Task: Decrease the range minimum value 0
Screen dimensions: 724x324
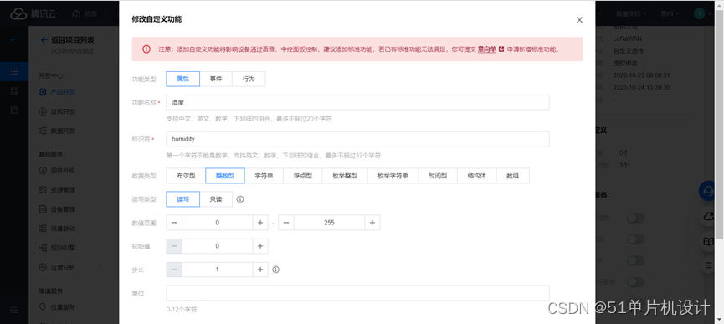Action: coord(174,223)
